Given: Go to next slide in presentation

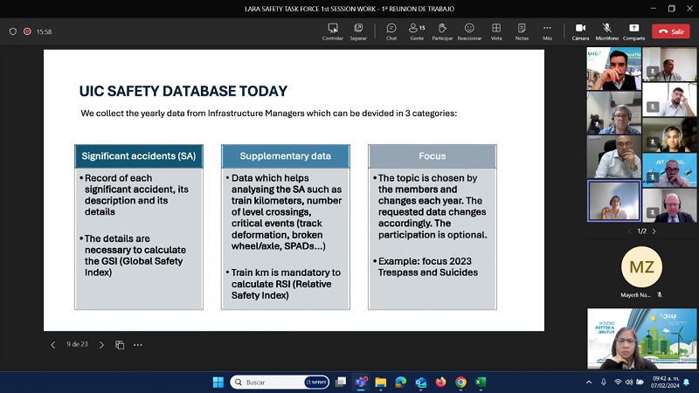Looking at the screenshot, I should pyautogui.click(x=101, y=345).
